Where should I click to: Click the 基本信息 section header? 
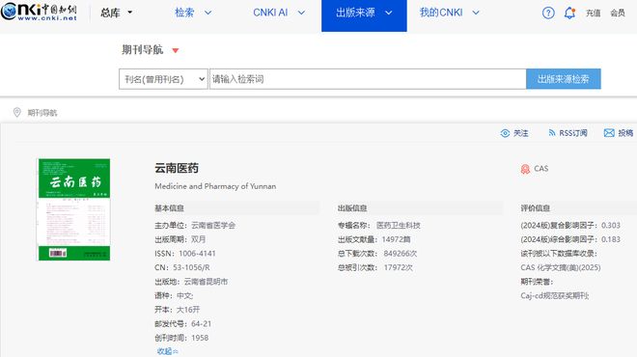pyautogui.click(x=170, y=208)
